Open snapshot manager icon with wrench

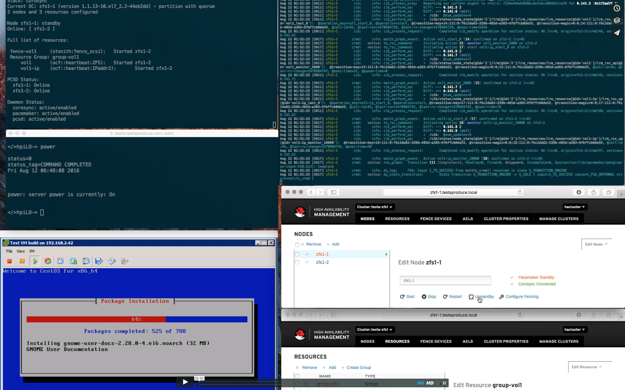pos(86,261)
